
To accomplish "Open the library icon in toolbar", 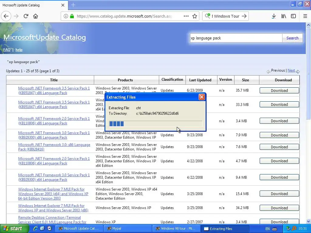I will (x=284, y=16).
